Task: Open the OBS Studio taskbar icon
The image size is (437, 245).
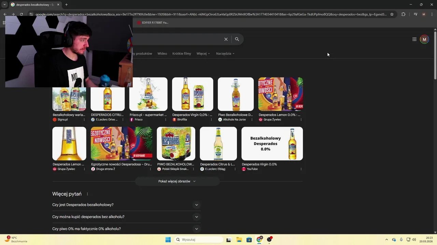Action: (x=269, y=240)
